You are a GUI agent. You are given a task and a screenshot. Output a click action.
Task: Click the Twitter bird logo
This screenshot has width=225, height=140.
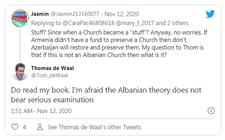[x=210, y=14]
